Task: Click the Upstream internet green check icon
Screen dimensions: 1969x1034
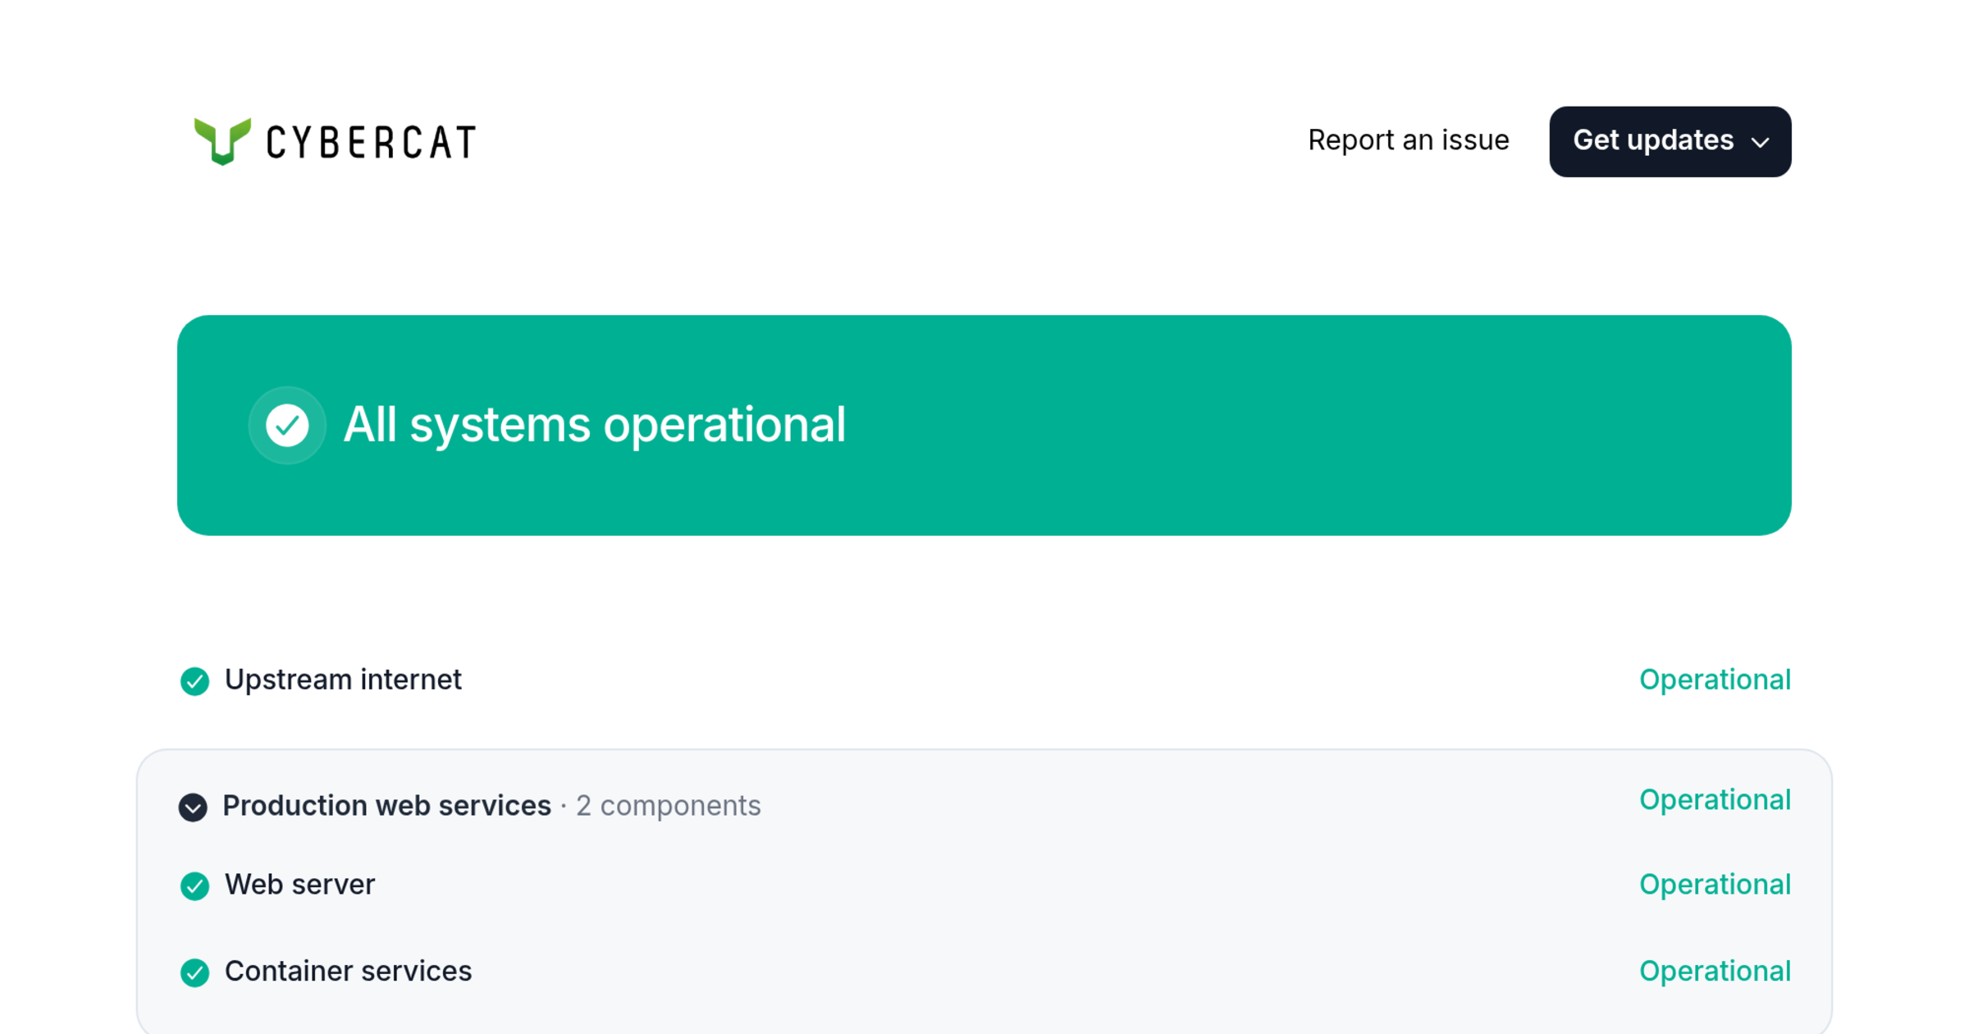Action: (194, 680)
